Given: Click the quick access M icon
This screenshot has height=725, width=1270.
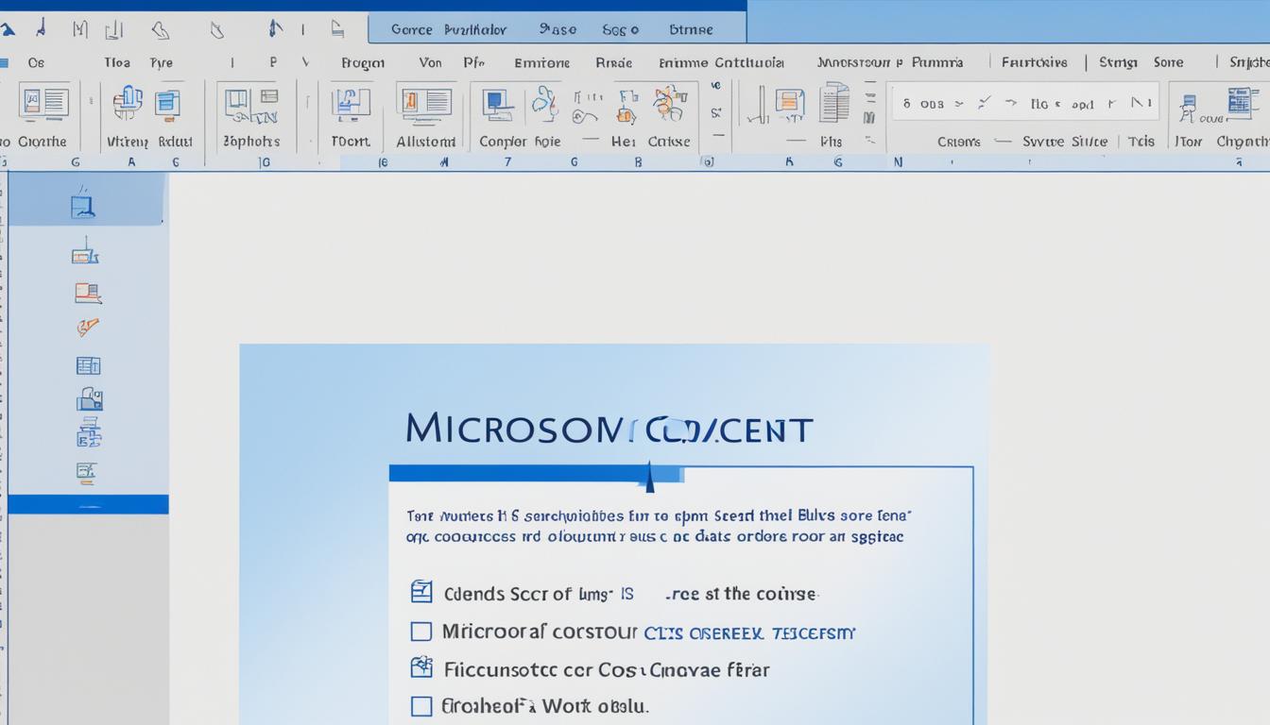Looking at the screenshot, I should tap(80, 30).
